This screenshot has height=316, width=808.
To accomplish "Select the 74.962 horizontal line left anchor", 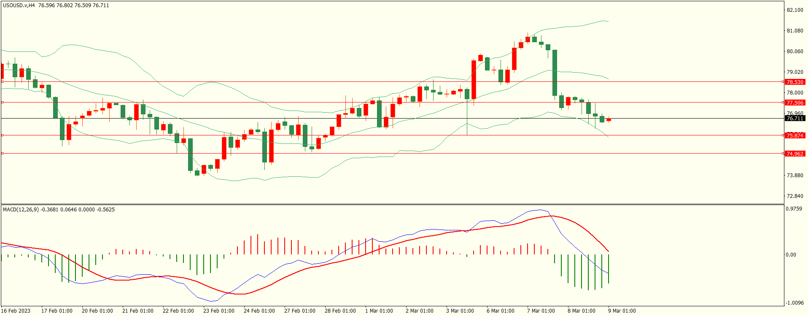I will [3, 154].
